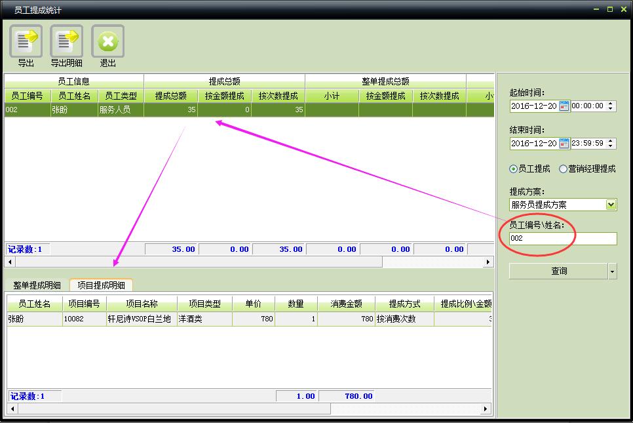Switch to the 整单提成明细 tab
Image resolution: width=633 pixels, height=423 pixels.
pos(37,285)
